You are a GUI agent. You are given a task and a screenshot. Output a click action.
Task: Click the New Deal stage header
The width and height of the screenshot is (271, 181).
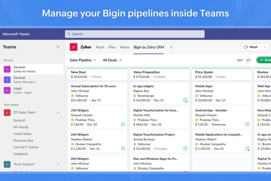coord(98,74)
